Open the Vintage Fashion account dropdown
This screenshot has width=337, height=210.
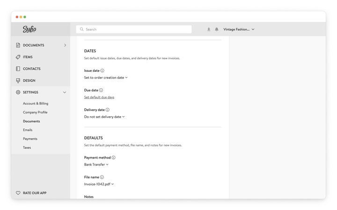point(239,29)
